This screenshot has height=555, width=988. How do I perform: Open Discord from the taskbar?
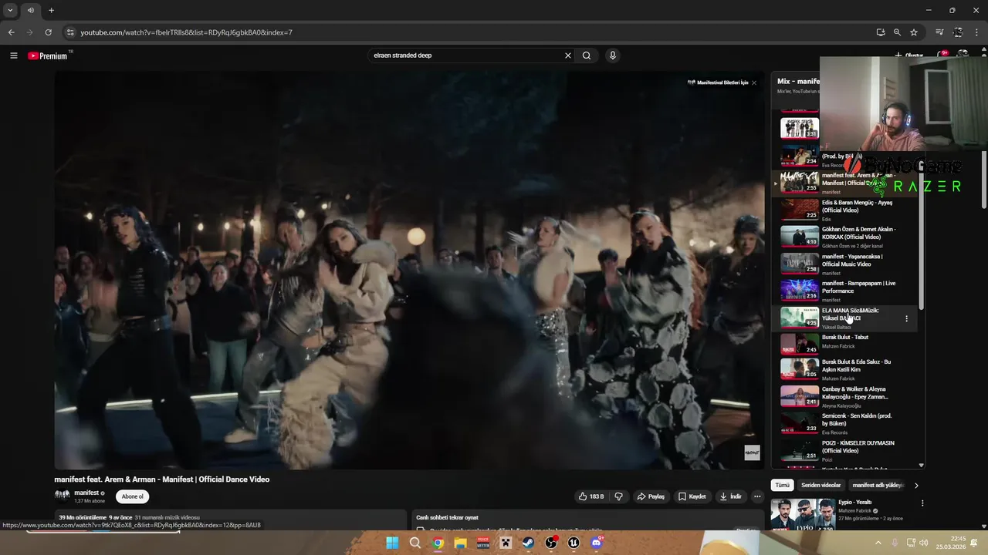pos(596,543)
